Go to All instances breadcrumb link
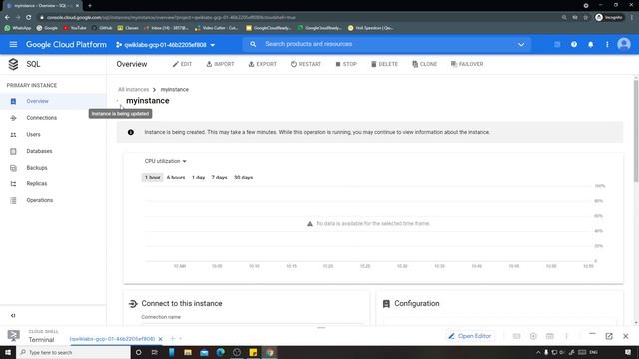The height and width of the screenshot is (359, 639). click(133, 89)
